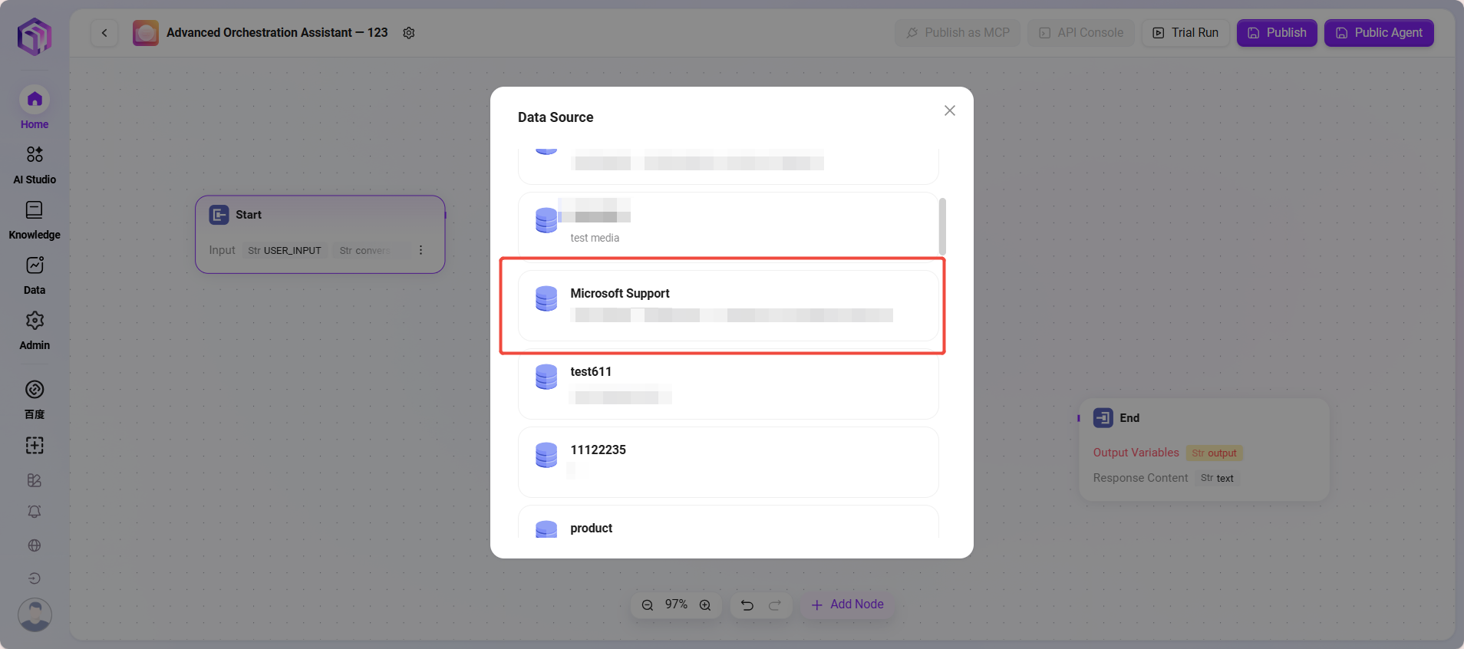
Task: Click the settings gear beside assistant title
Action: [409, 33]
